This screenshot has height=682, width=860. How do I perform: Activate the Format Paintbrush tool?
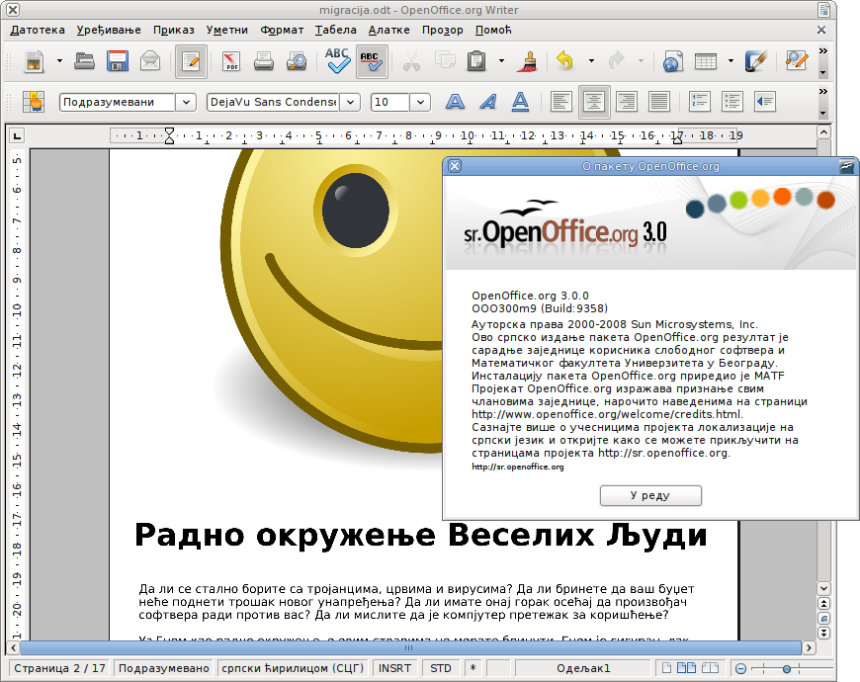(x=526, y=61)
